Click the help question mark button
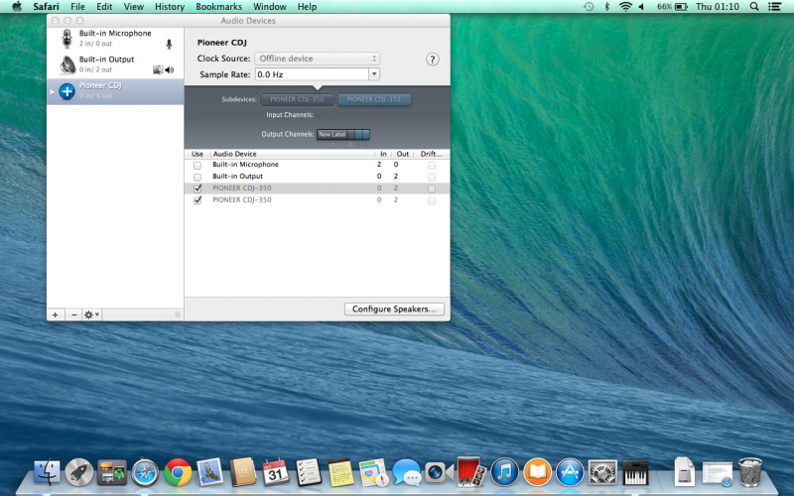The width and height of the screenshot is (794, 496). [x=433, y=60]
